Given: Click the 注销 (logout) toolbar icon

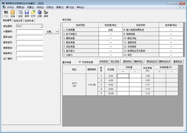Looking at the screenshot, I should [x=13, y=13].
